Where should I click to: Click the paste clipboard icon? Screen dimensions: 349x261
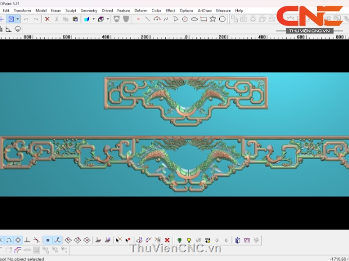click(x=75, y=19)
